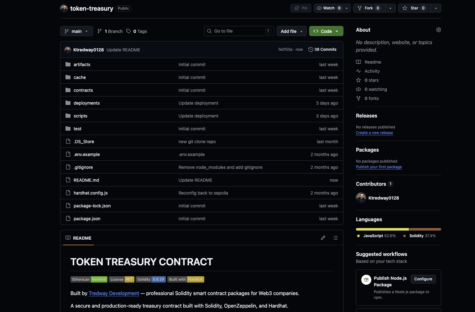This screenshot has height=312, width=475.
Task: Click the License MIT badge
Action: pyautogui.click(x=122, y=279)
